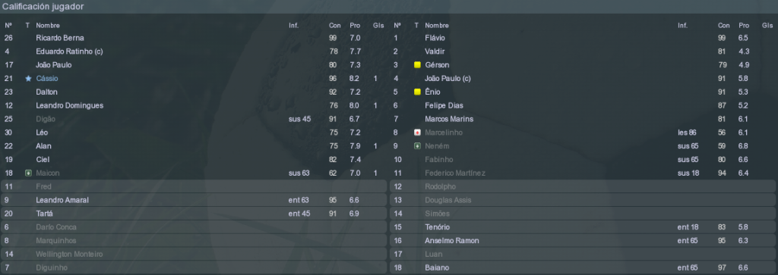Click Marcelinho's red injury icon

click(x=417, y=133)
